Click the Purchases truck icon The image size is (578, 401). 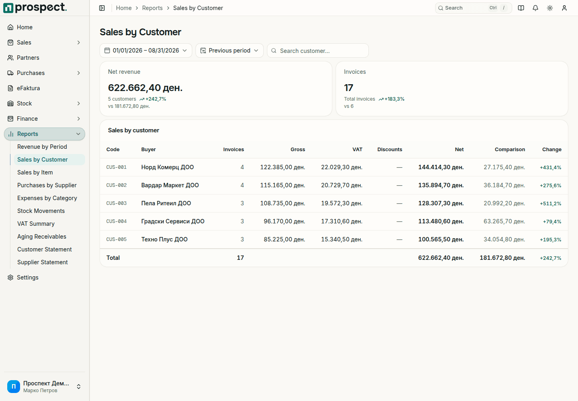pos(10,73)
